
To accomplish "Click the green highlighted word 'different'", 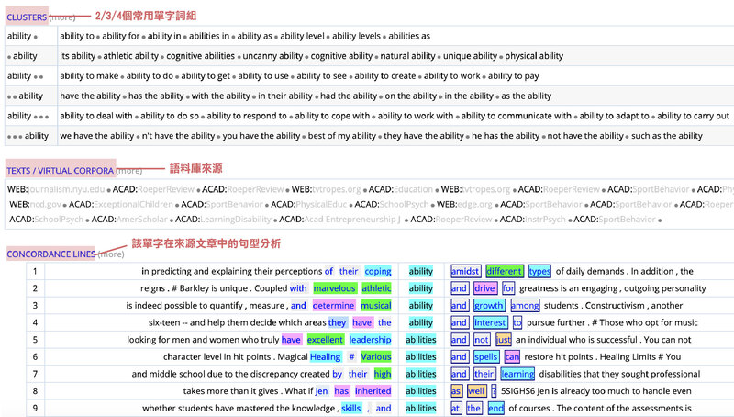I will tap(504, 271).
